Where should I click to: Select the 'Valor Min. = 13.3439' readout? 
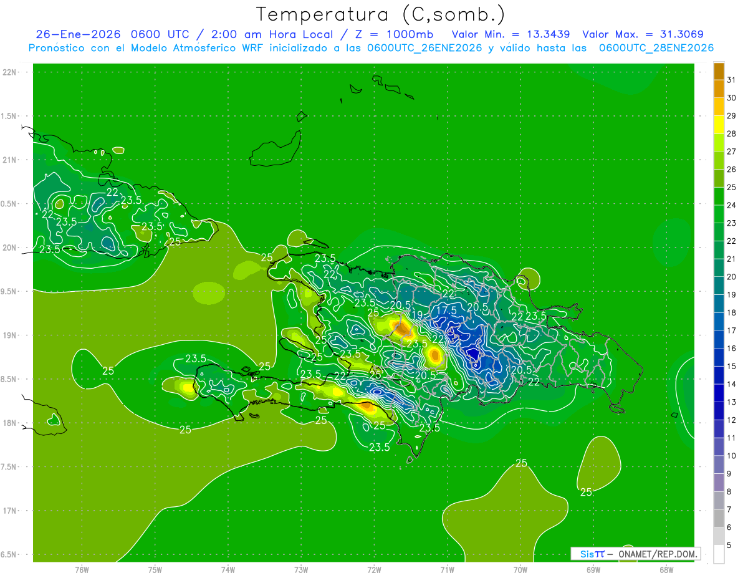[x=511, y=34]
